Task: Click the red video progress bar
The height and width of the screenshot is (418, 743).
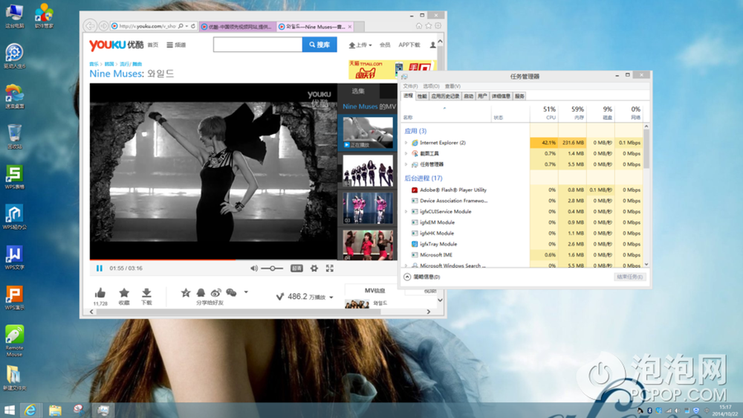Action: pyautogui.click(x=163, y=260)
